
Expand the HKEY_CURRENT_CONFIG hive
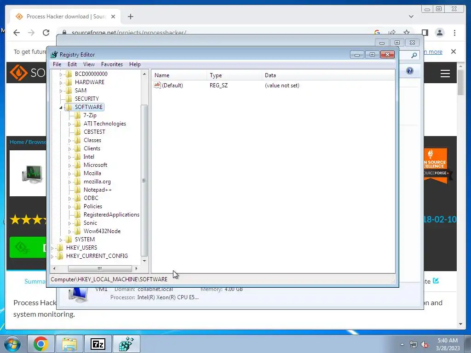(x=52, y=256)
